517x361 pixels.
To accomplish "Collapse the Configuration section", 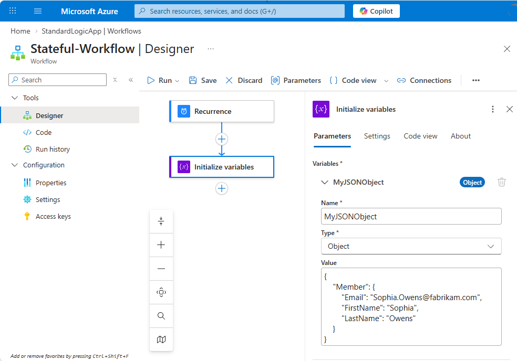I will [x=15, y=165].
